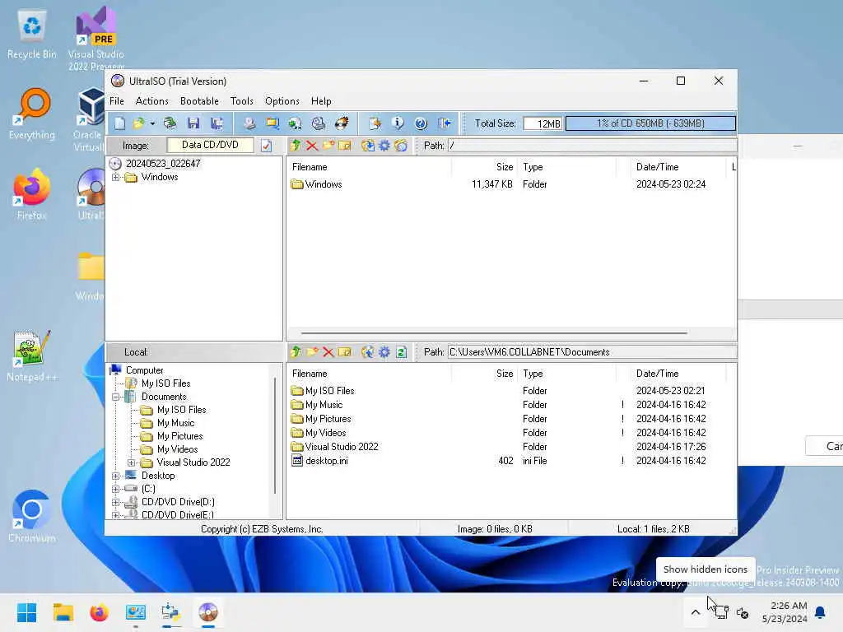Click Up folder icon in image pane
843x632 pixels.
(x=296, y=146)
